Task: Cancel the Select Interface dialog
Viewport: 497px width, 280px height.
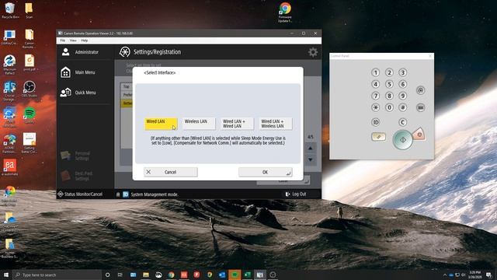Action: coord(171,172)
